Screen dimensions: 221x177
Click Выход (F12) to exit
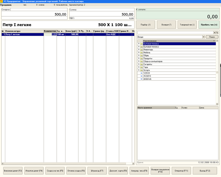[205, 171]
